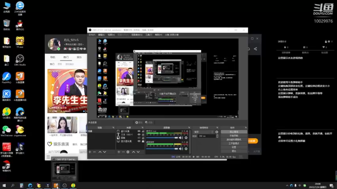Adjust mic/aux volume slider
Screen dimensions: 337x189
pyautogui.click(x=162, y=138)
